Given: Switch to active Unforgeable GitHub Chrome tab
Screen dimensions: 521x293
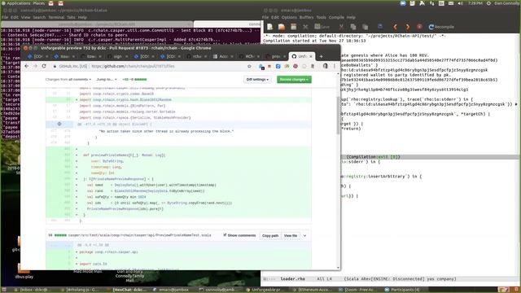Looking at the screenshot, I should coord(302,56).
